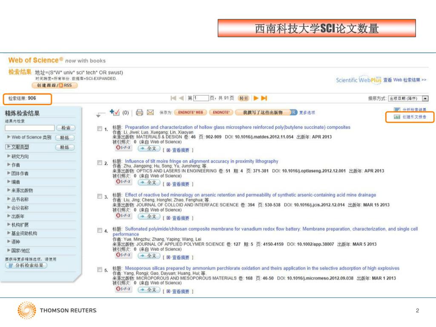
Task: View abstract 查看摘要 for record 2
Action: [181, 184]
